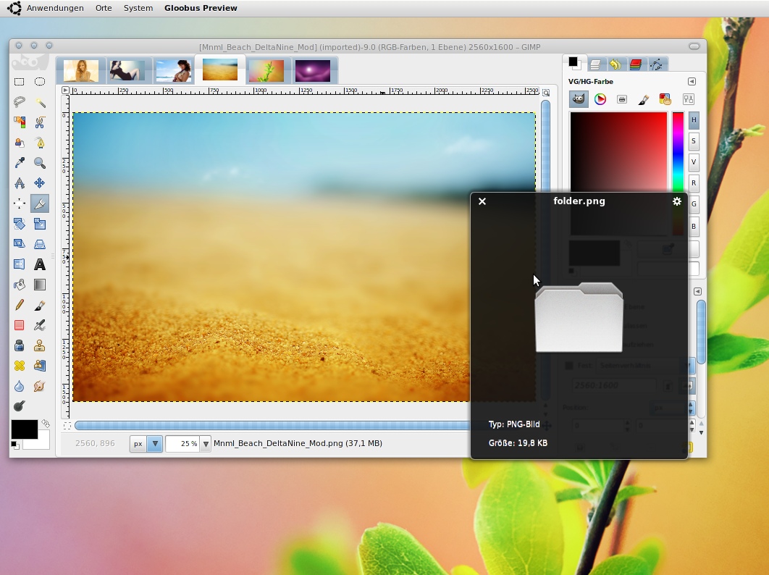Select the Rectangle Select tool
This screenshot has height=575, width=769.
(19, 82)
